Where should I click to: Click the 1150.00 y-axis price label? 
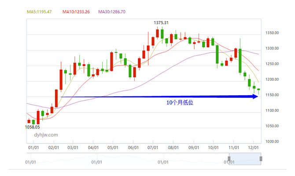click(272, 95)
